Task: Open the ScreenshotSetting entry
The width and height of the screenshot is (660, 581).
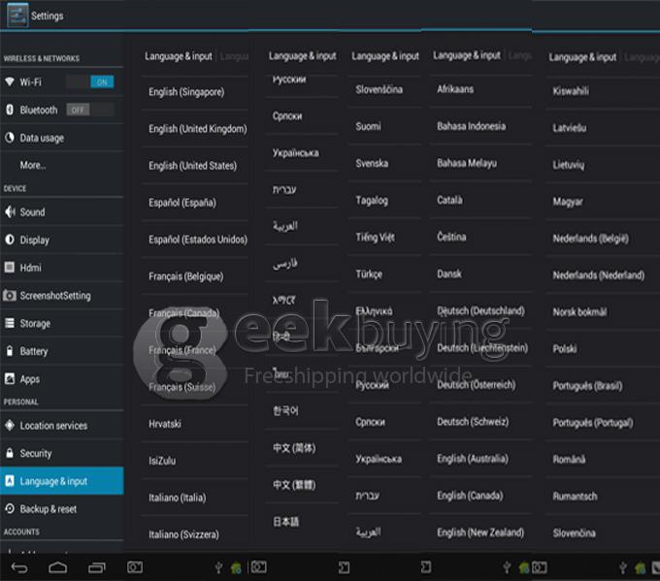Action: 55,296
